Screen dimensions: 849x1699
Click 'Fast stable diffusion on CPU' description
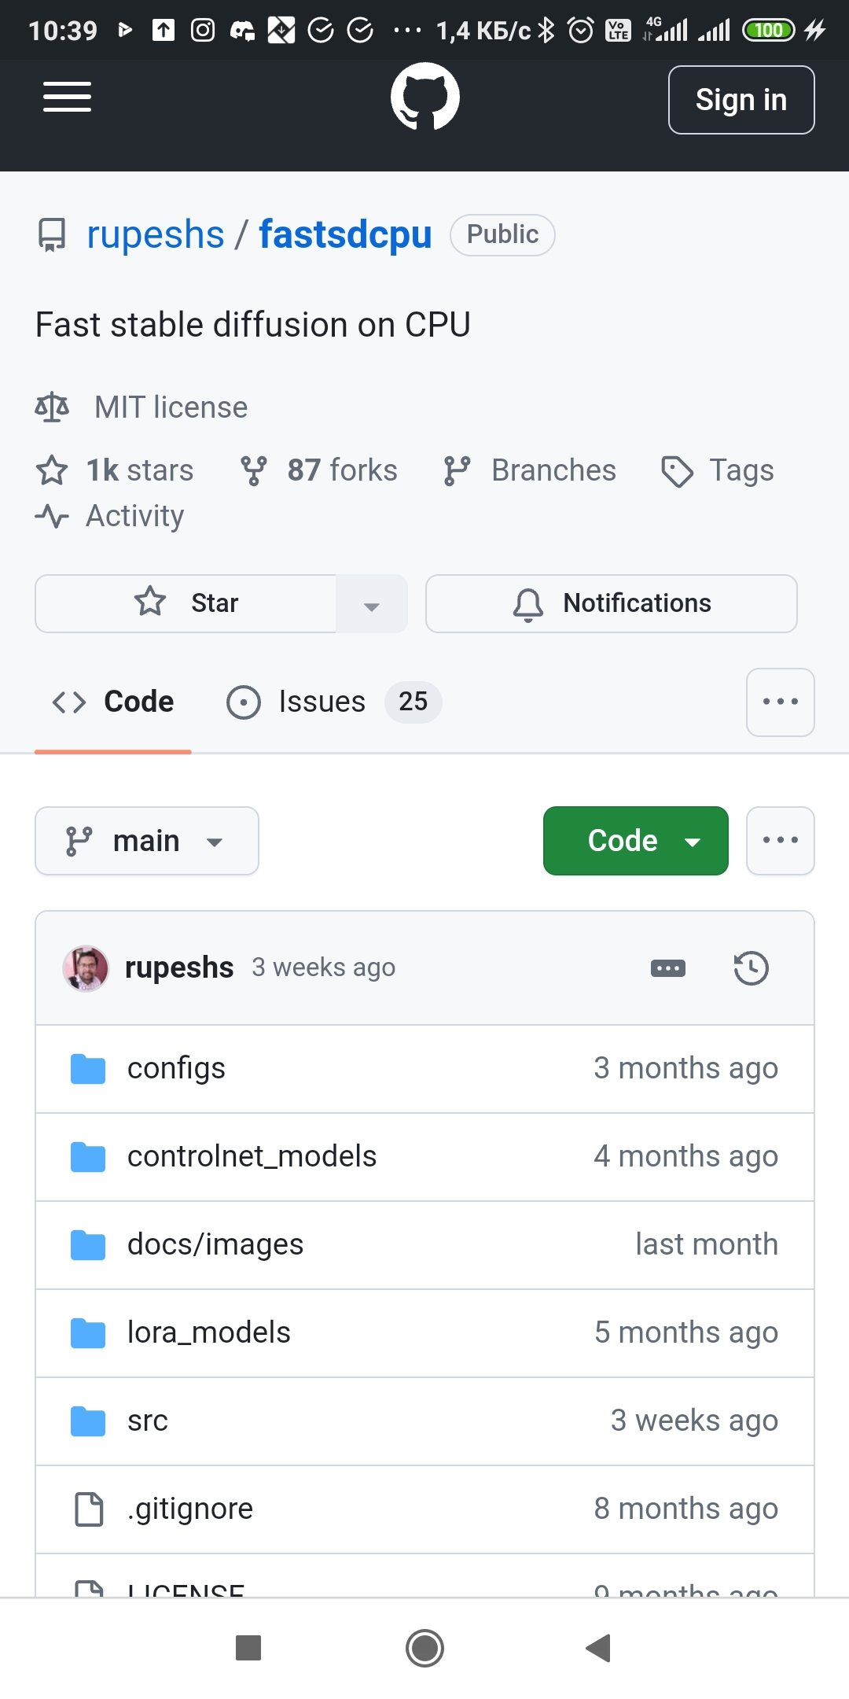pyautogui.click(x=253, y=325)
